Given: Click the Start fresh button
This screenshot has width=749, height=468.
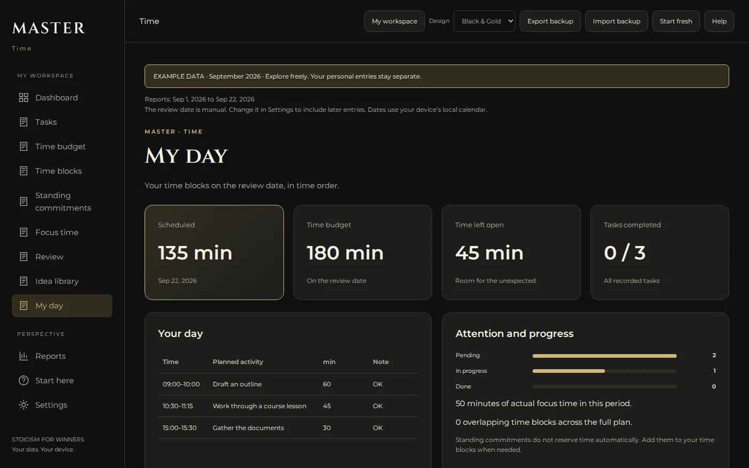Looking at the screenshot, I should coord(676,21).
